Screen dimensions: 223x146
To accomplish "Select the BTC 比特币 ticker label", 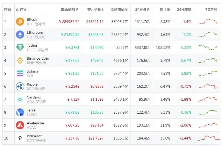I will (x=36, y=24).
